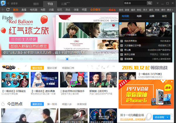Click the 【一唱成名 1V1PK赛】 link
The height and width of the screenshot is (123, 176).
(150, 74)
